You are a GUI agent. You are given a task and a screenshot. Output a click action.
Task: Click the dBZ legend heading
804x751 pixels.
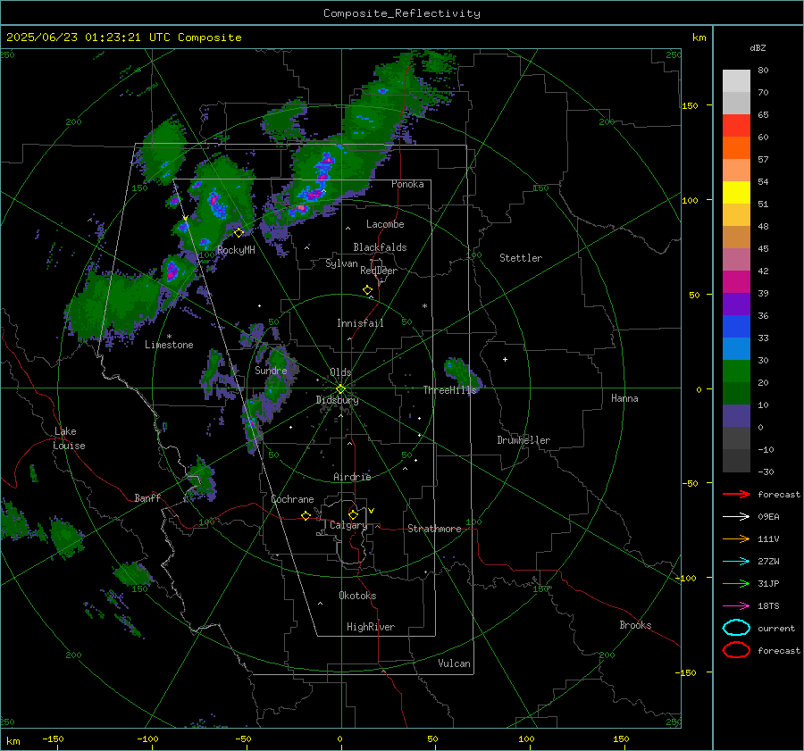click(758, 47)
